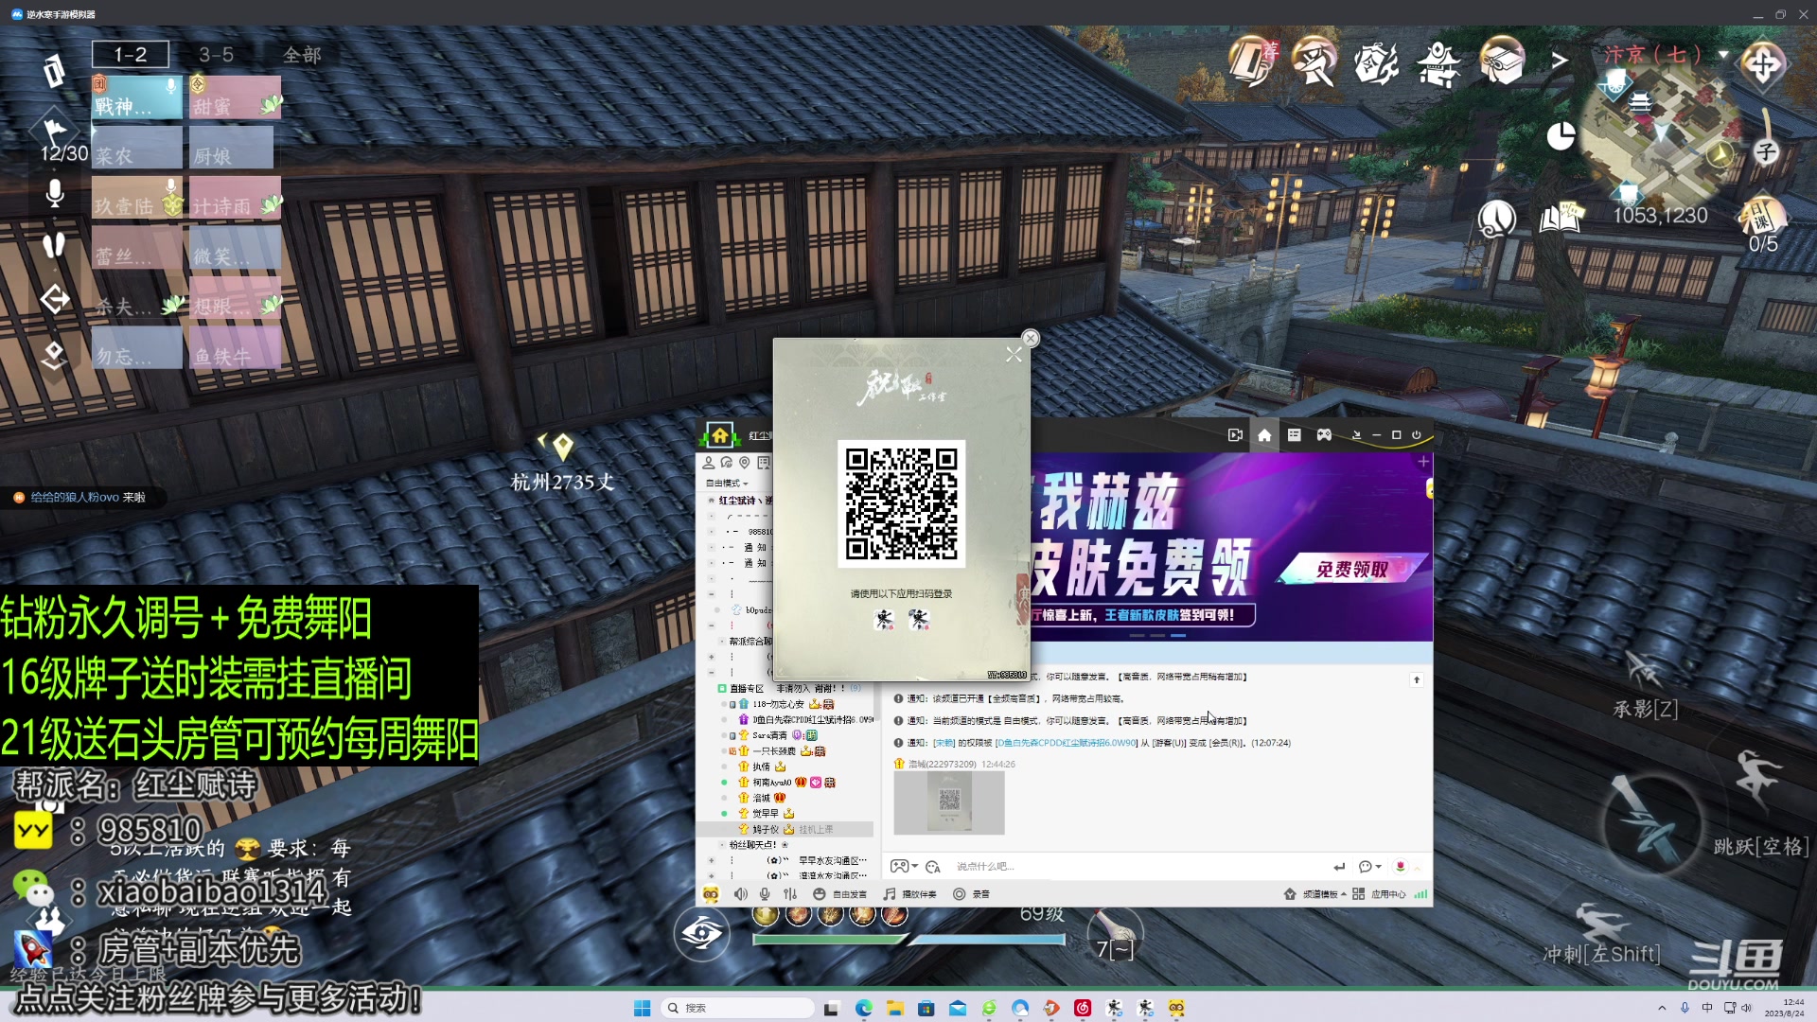The width and height of the screenshot is (1817, 1022).
Task: Open the audio mixer sliders icon in YY
Action: coord(790,894)
